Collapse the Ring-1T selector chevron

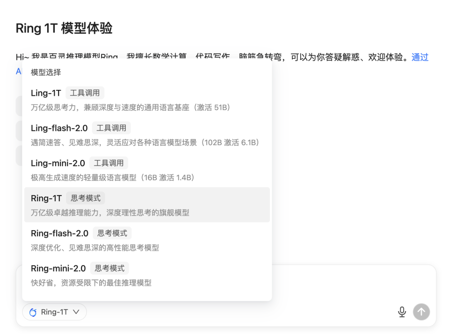click(76, 312)
